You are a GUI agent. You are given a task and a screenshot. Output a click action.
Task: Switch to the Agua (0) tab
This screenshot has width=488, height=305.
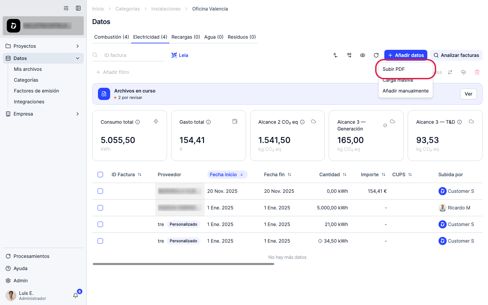214,37
